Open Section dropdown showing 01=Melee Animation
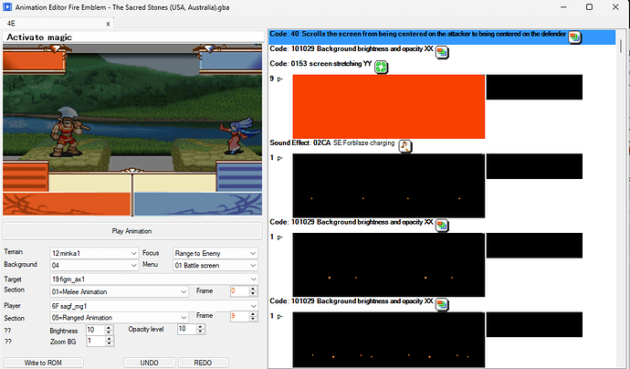The image size is (630, 369). click(119, 291)
